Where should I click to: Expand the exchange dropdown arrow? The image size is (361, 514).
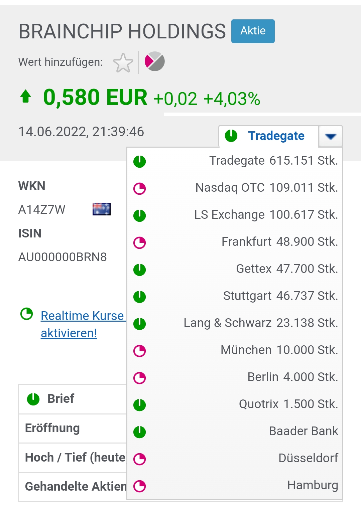click(x=331, y=136)
